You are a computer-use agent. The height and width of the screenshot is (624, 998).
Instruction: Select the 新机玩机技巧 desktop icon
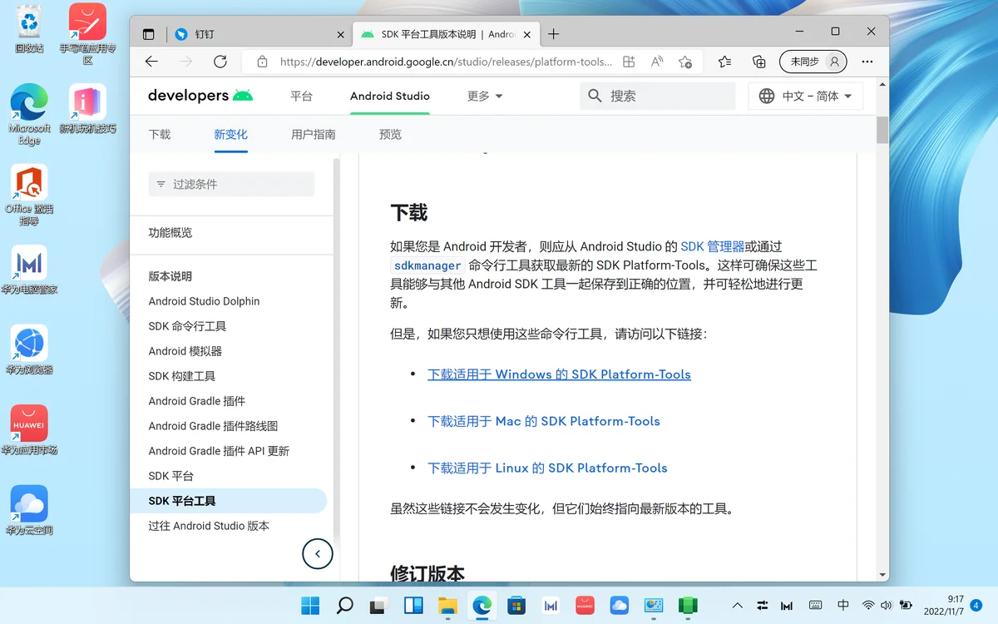[x=87, y=109]
